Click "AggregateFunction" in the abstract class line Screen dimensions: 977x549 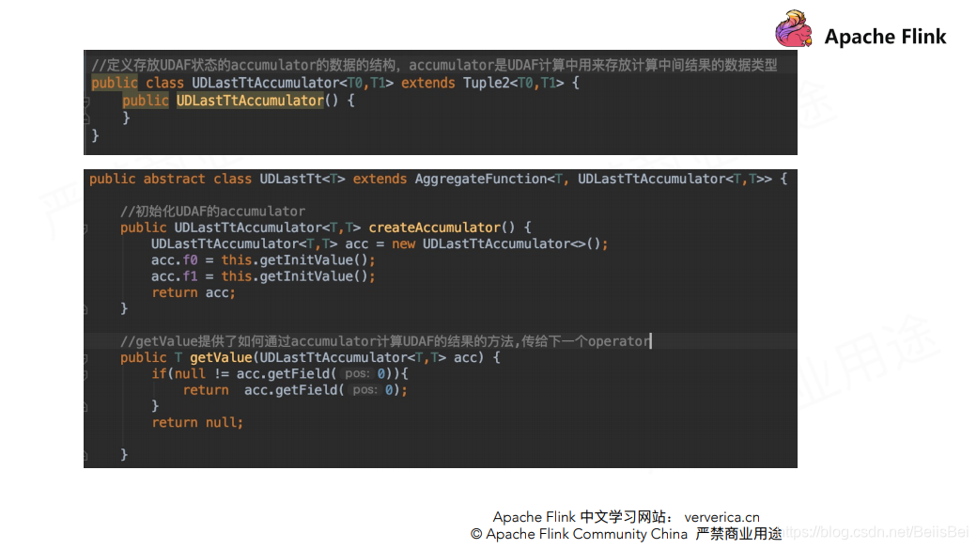[480, 179]
